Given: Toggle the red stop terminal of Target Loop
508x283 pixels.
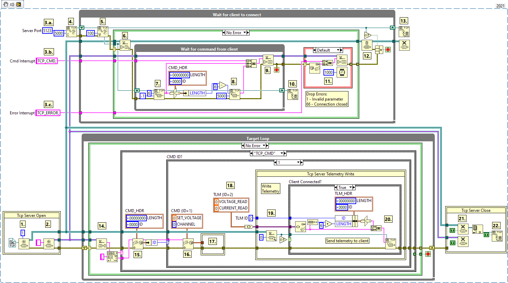Looking at the screenshot, I should 428,254.
